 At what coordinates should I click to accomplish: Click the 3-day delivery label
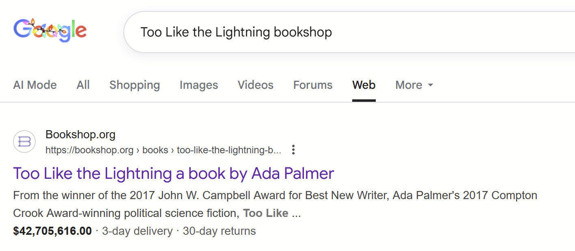click(x=137, y=231)
